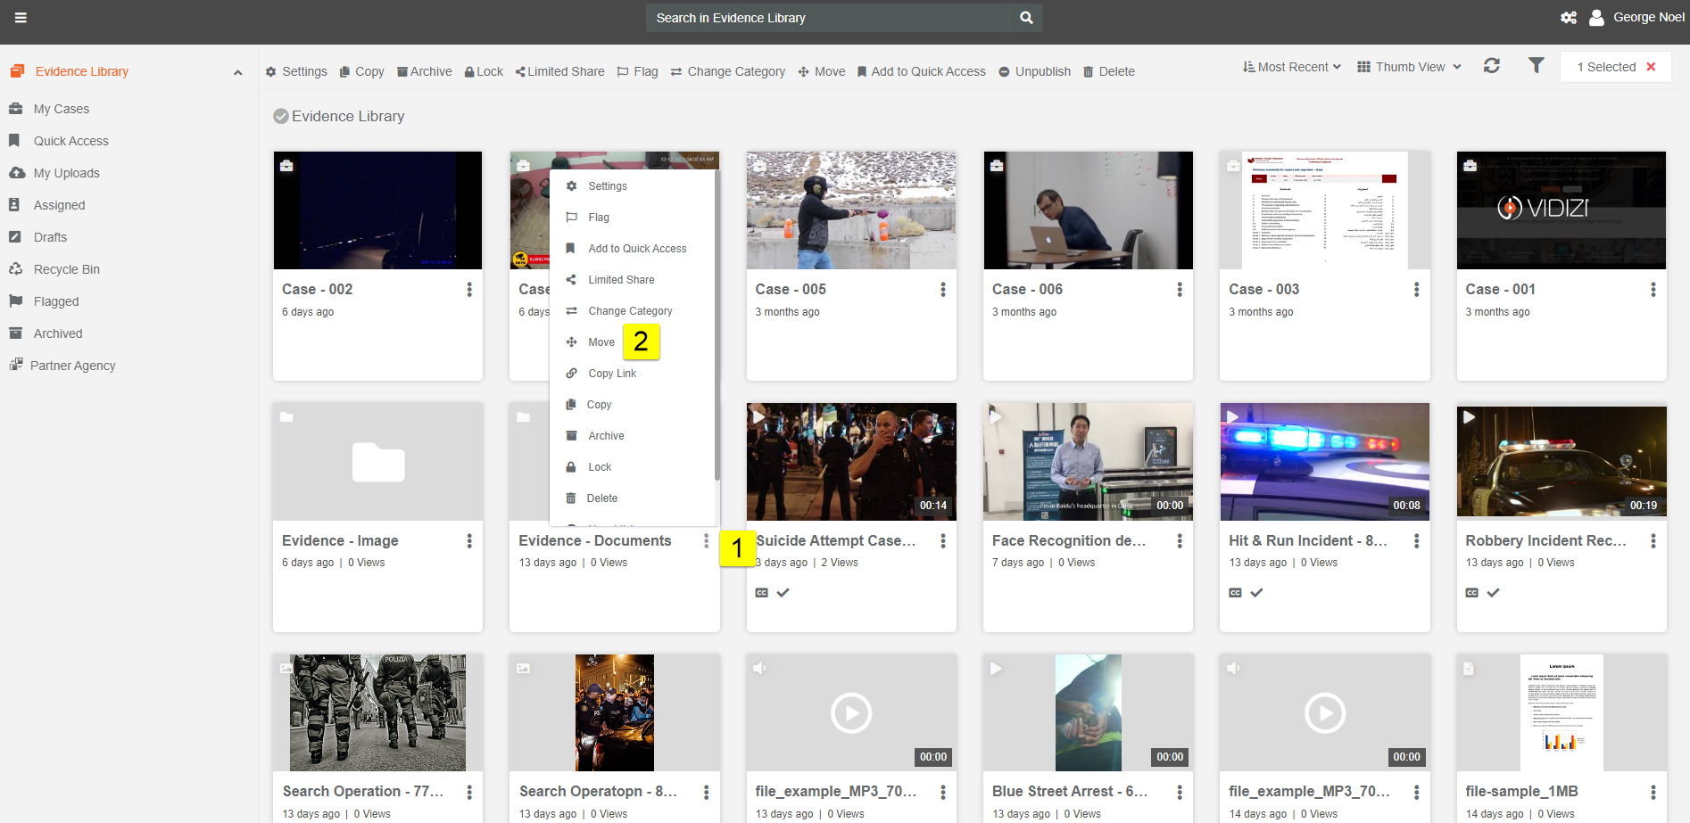Click Unpublish in the toolbar
This screenshot has width=1690, height=823.
point(1034,71)
